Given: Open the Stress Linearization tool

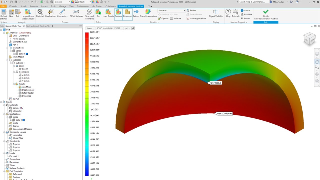Looking at the screenshot, I should tap(148, 13).
